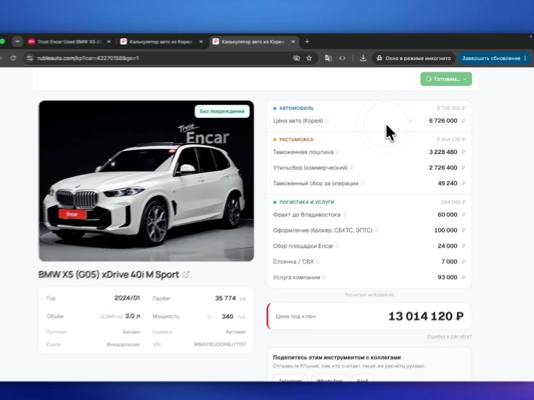Click turnkey price 13 014 120 ₽

point(426,316)
